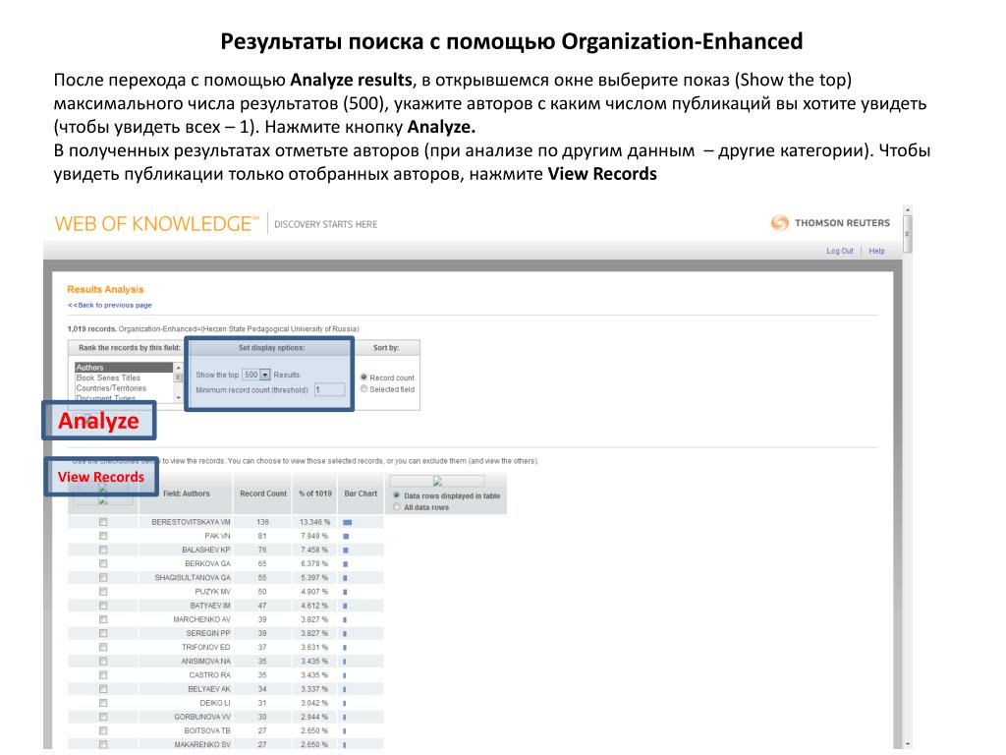Screen dimensions: 1006x755
Task: Click the Results Analysis heading
Action: pos(105,290)
